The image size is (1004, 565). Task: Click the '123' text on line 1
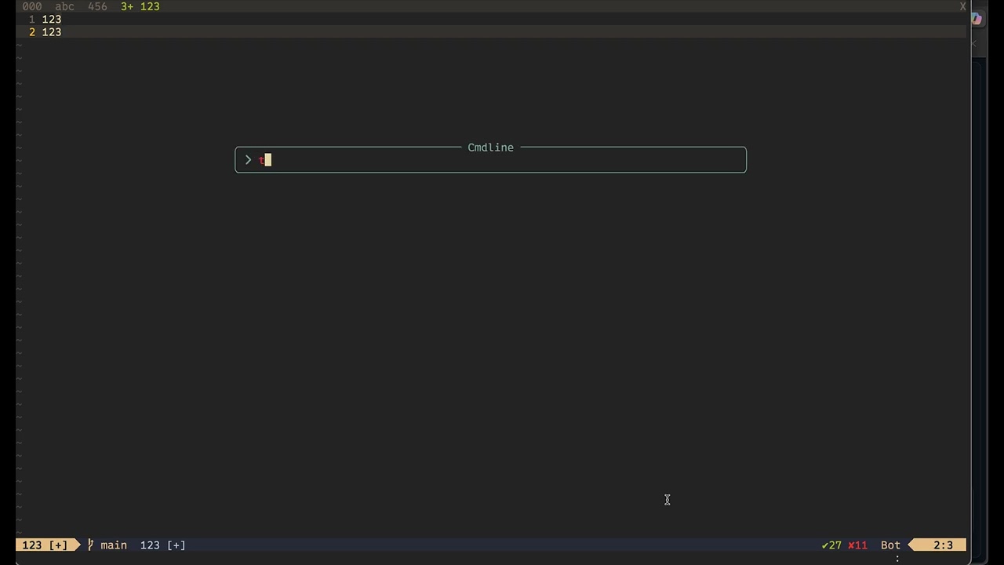click(52, 19)
